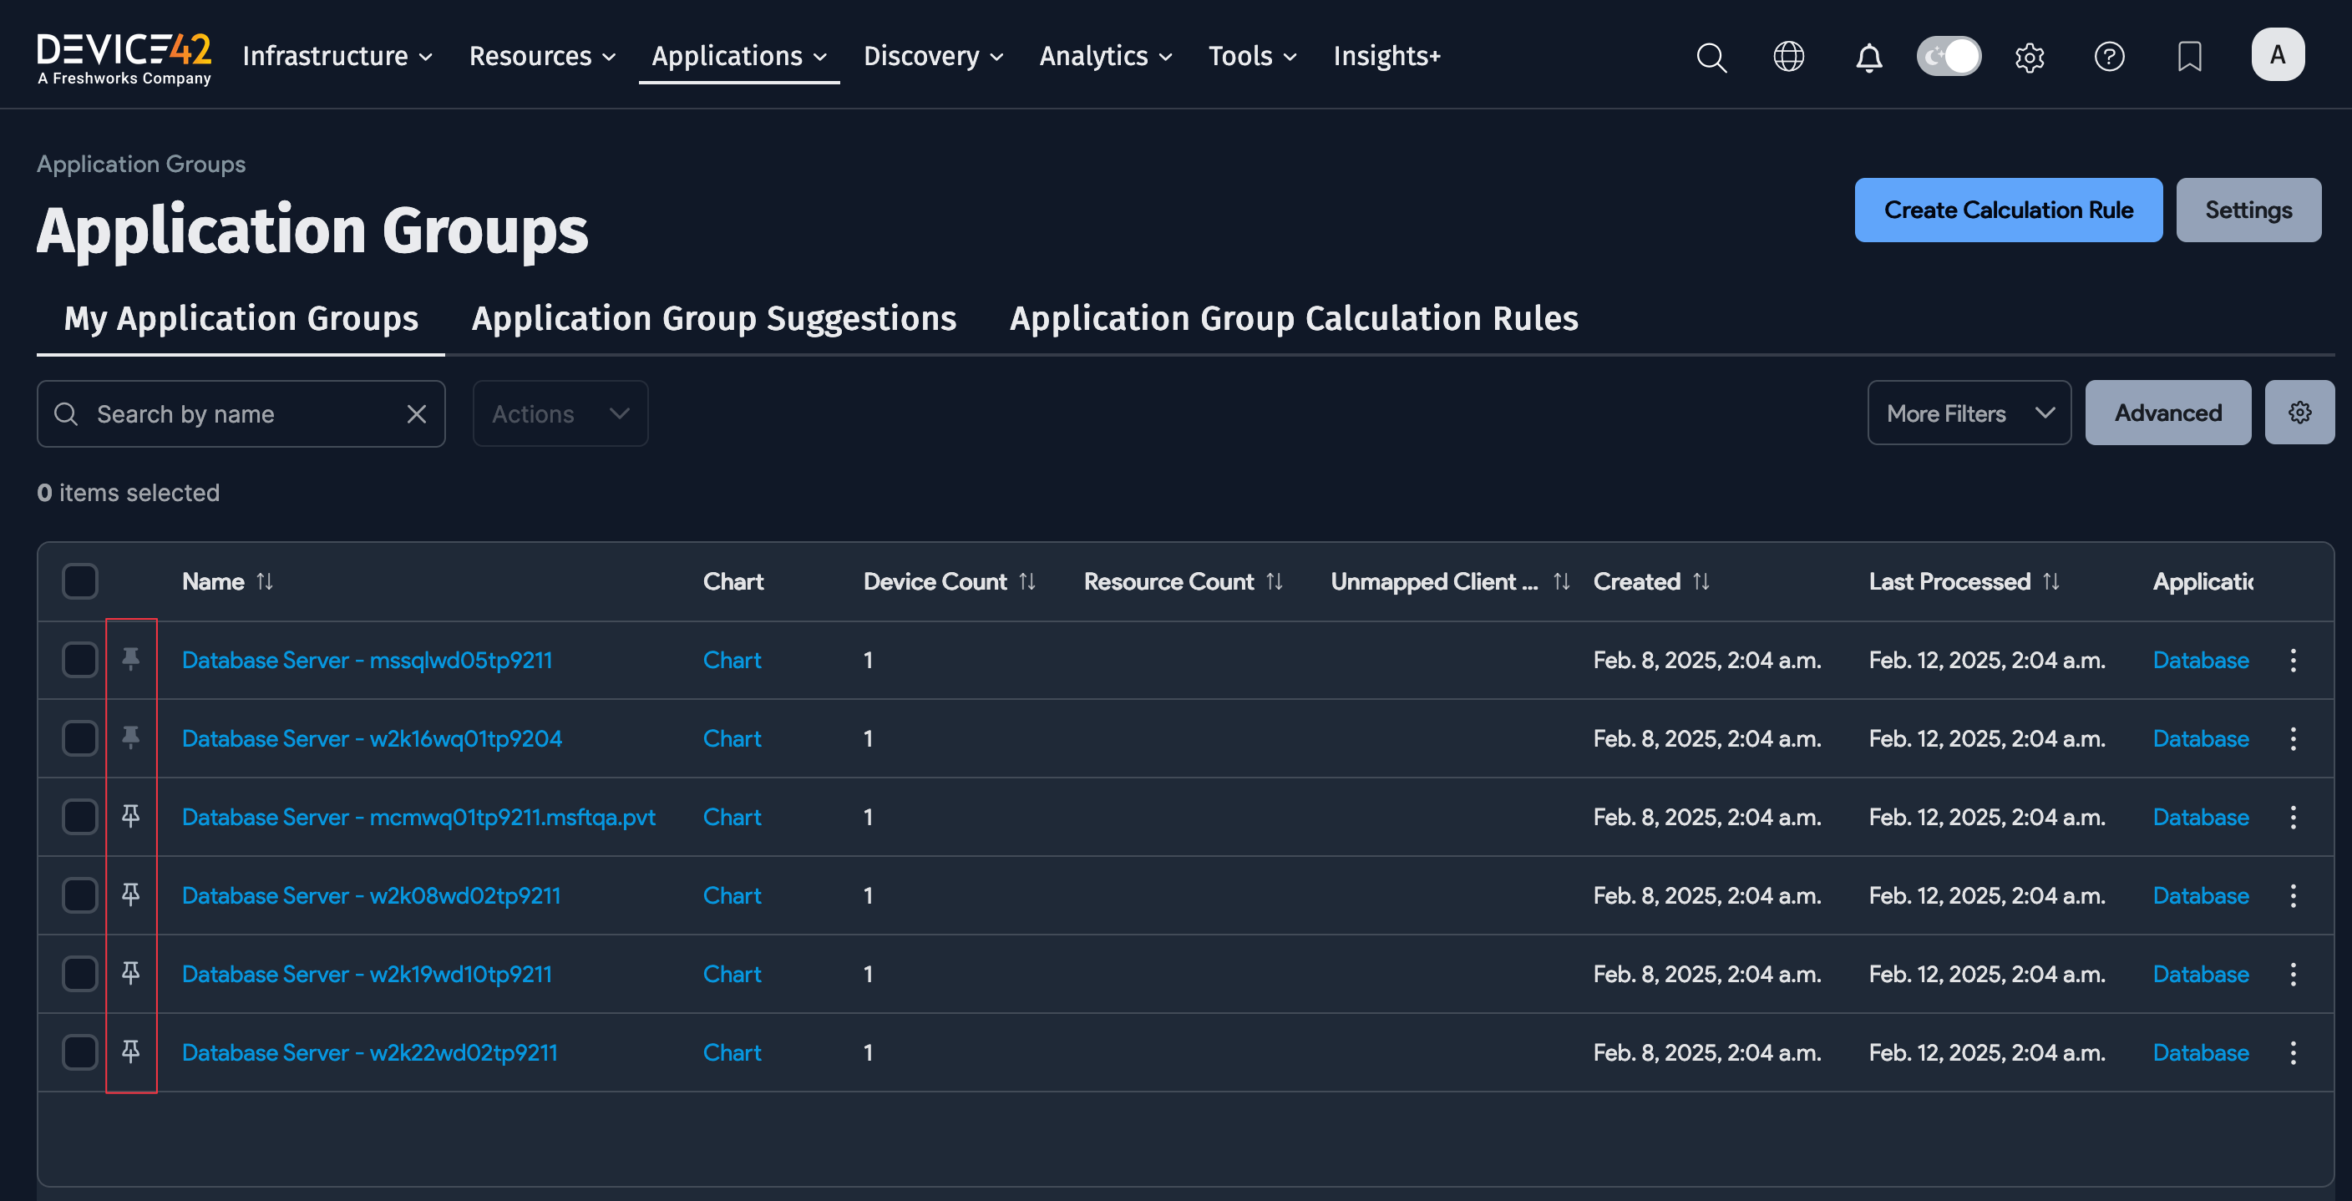Open the Application Group Calculation Rules tab

point(1293,318)
